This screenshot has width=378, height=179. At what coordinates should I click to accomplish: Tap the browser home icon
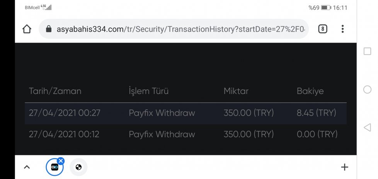pyautogui.click(x=27, y=29)
